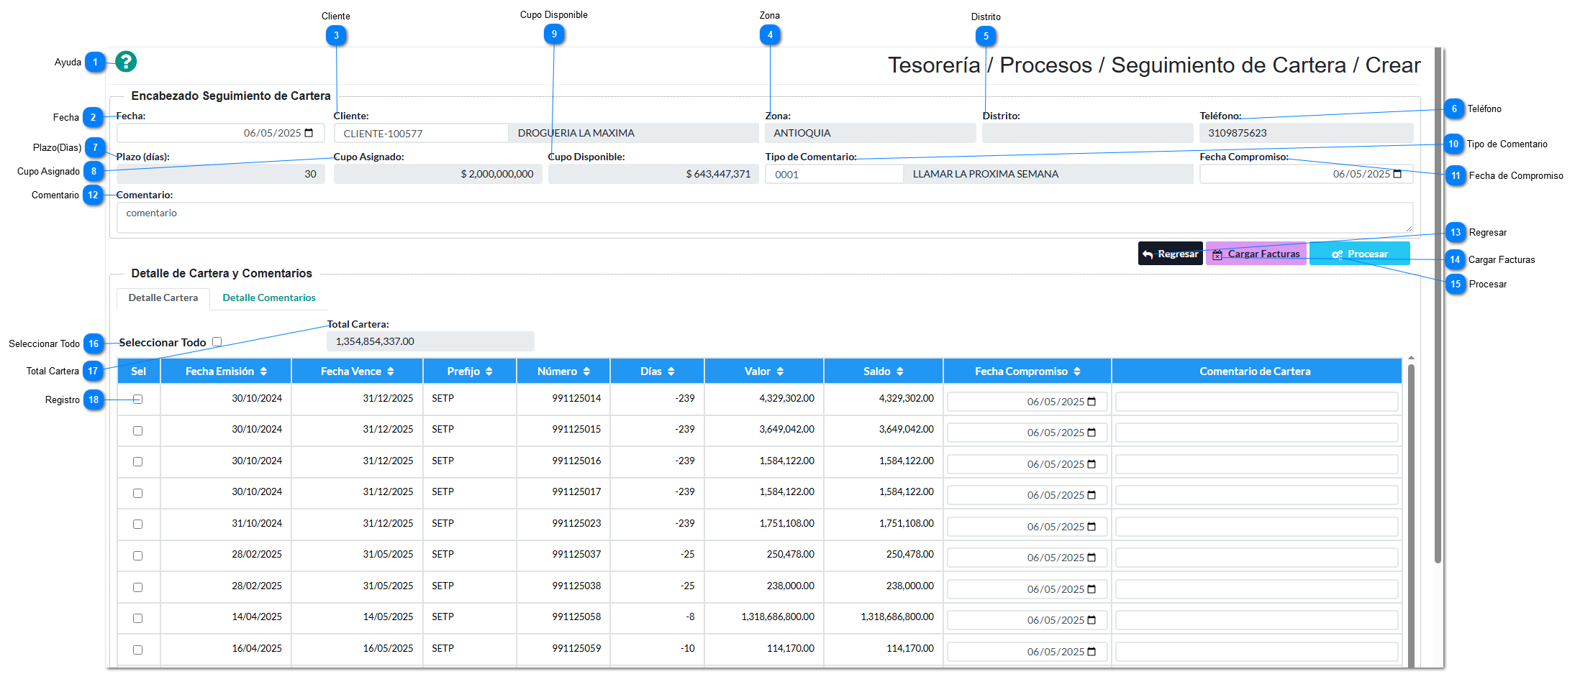This screenshot has height=674, width=1575.
Task: Open calendar icon in row 991125015
Action: [x=1091, y=433]
